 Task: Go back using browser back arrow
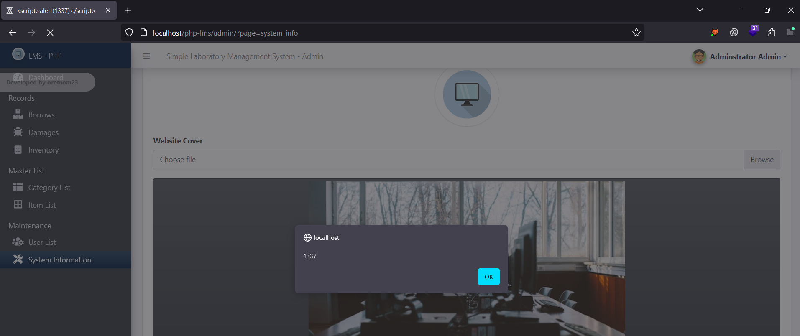click(13, 33)
